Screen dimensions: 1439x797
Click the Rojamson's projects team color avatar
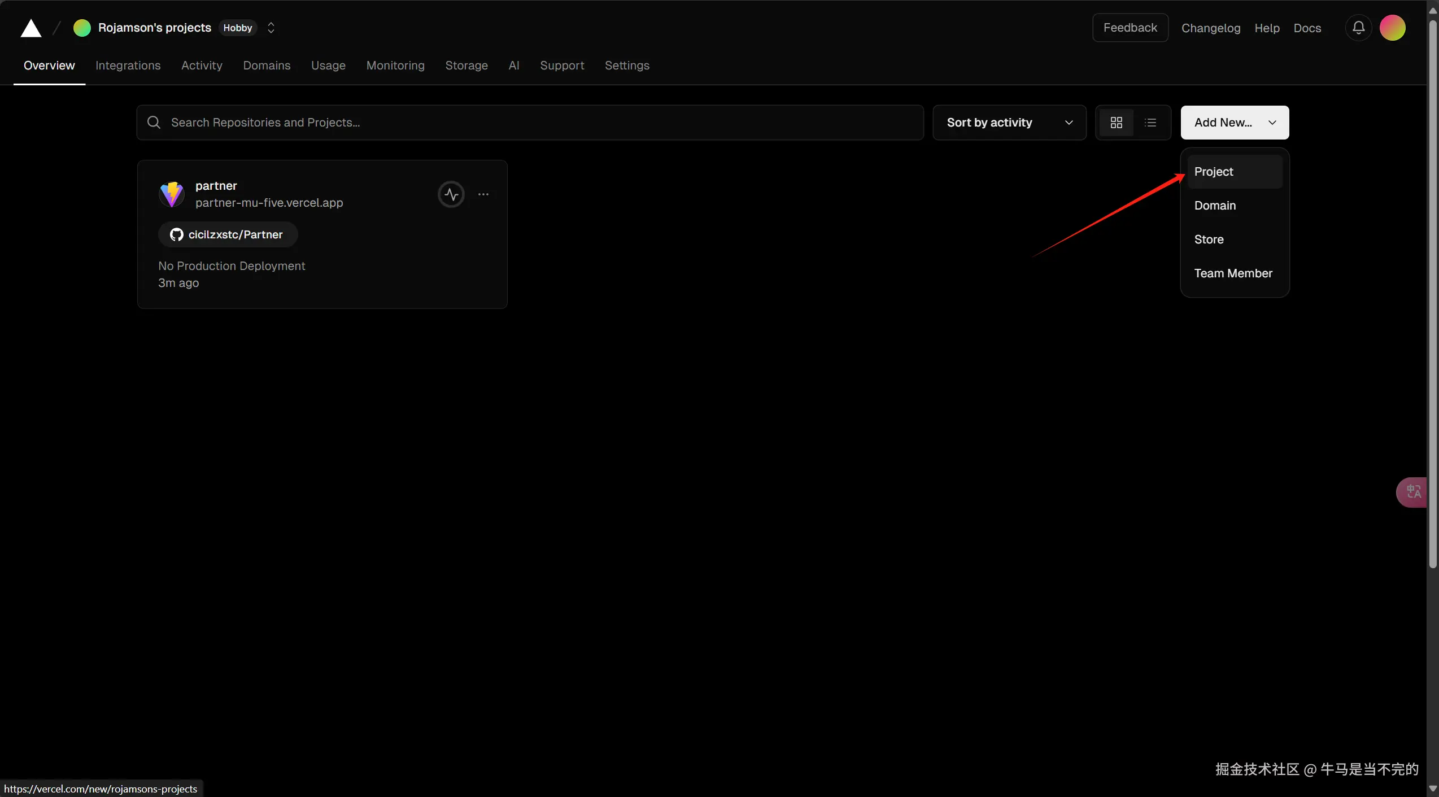(82, 28)
